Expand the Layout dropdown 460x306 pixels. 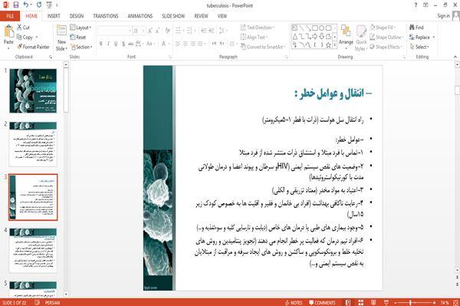click(80, 28)
